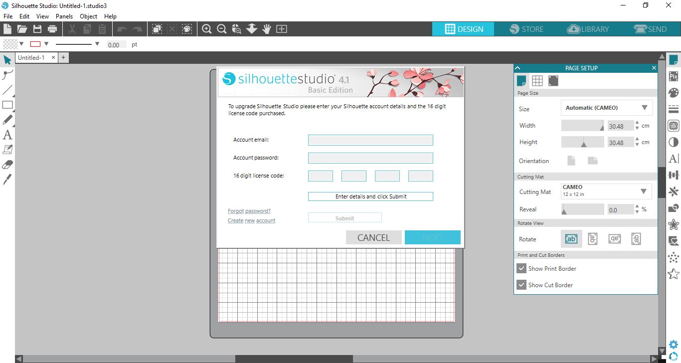Add a new document tab with plus
The height and width of the screenshot is (363, 681).
tap(63, 57)
